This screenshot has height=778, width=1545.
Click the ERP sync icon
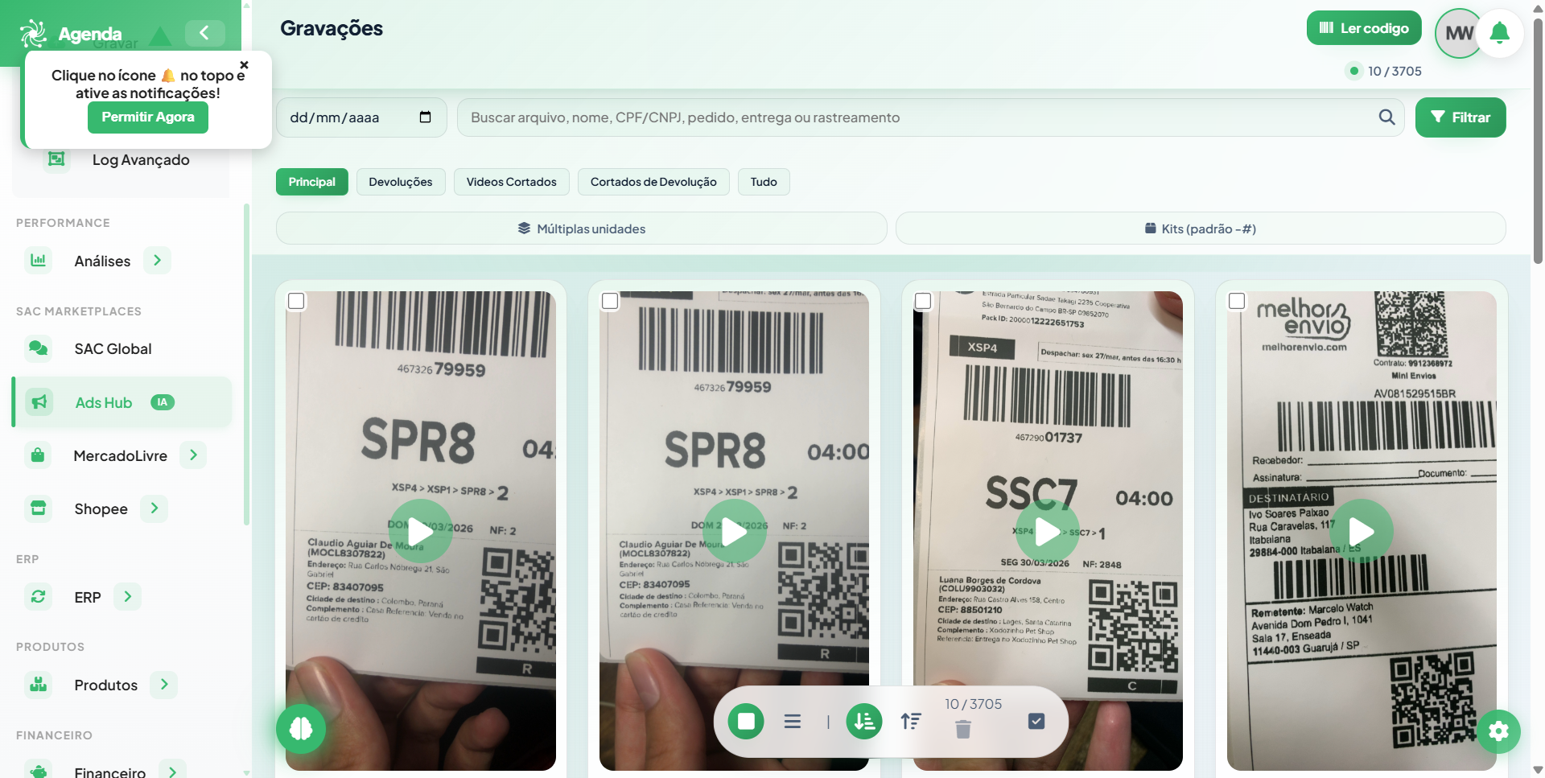pyautogui.click(x=38, y=597)
